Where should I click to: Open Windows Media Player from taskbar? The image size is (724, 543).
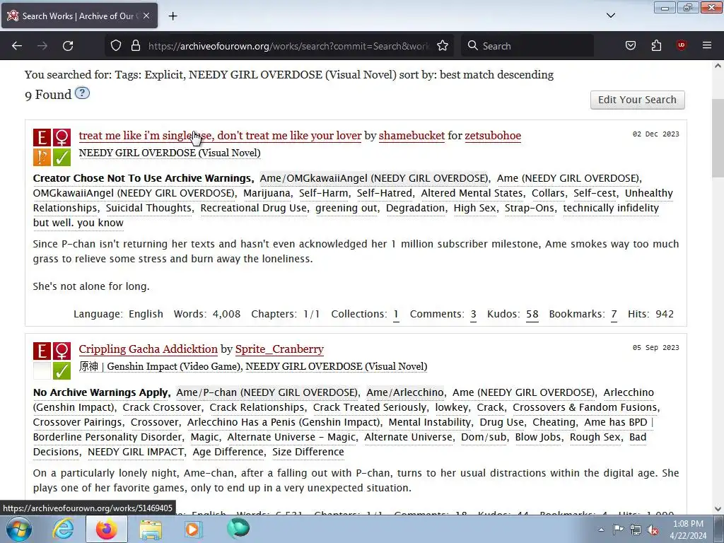(x=193, y=529)
